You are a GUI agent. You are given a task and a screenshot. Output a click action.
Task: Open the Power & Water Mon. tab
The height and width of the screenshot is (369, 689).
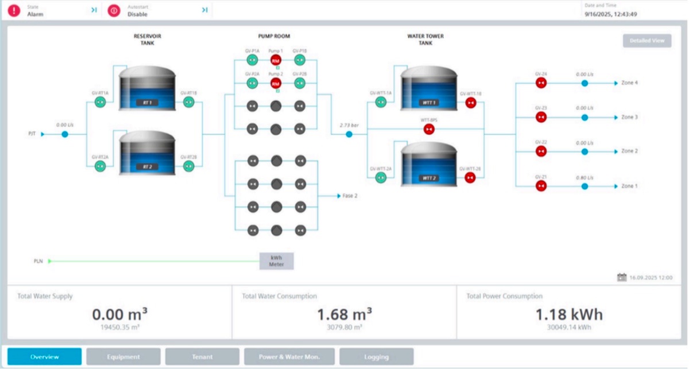click(289, 356)
